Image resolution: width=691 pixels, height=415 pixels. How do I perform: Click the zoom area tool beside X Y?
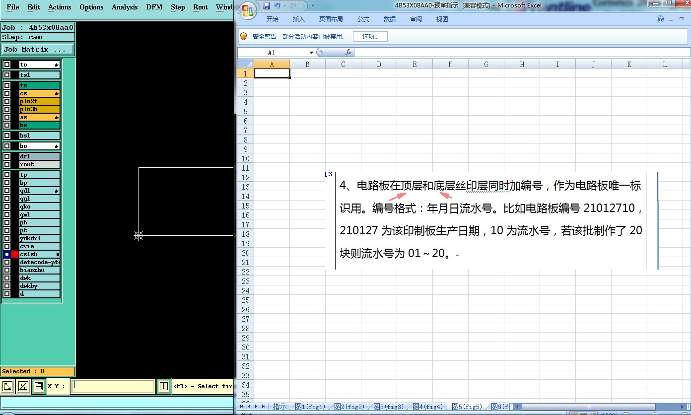tap(7, 386)
